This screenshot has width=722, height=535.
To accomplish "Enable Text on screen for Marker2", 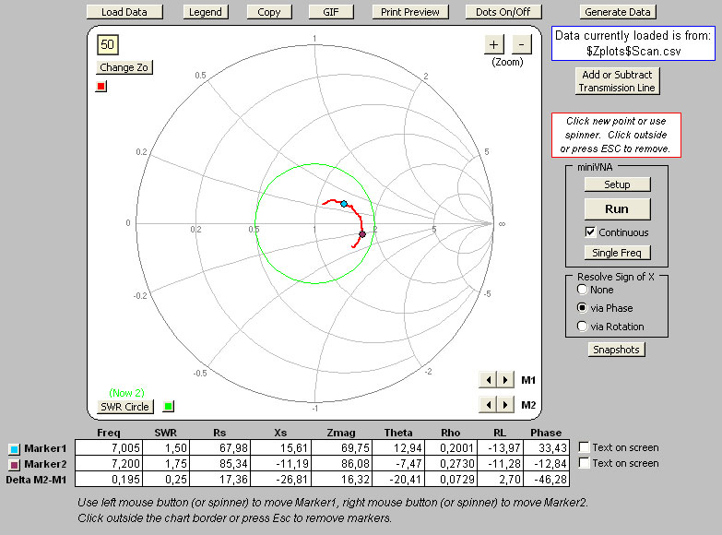I will click(584, 463).
